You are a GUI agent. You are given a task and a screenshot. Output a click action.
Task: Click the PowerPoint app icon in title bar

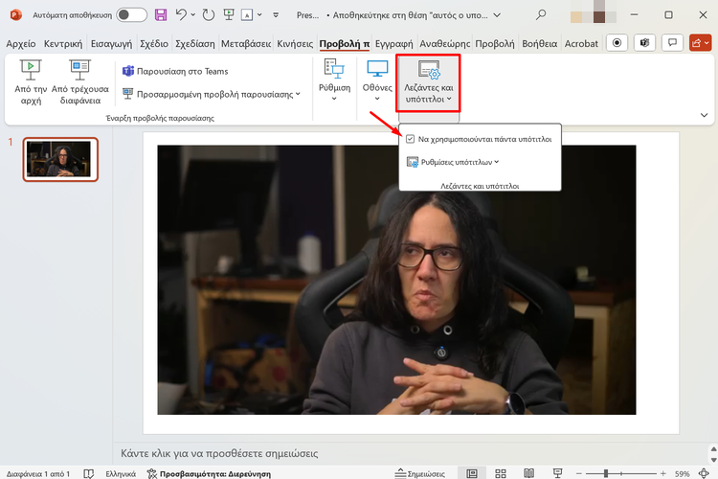[x=15, y=15]
